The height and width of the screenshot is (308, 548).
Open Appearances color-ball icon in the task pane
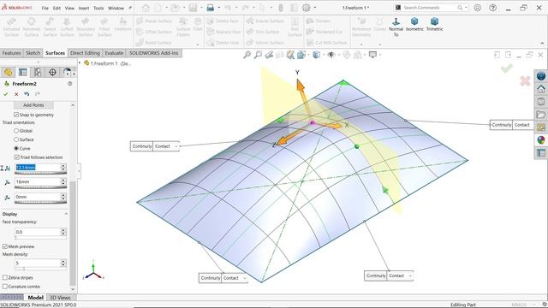541,140
